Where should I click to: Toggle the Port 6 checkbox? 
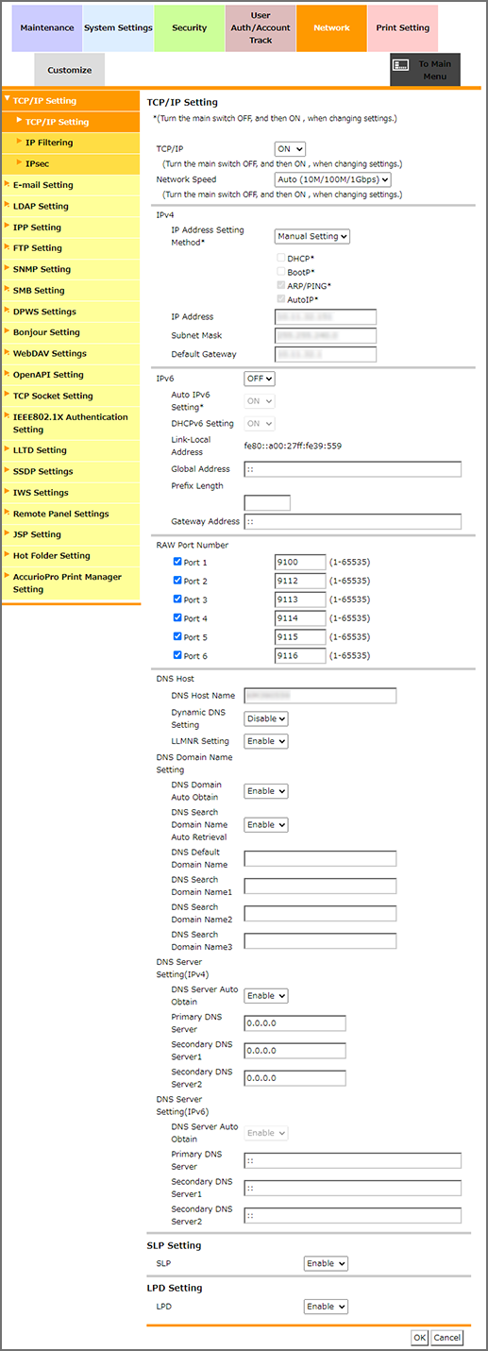point(177,655)
